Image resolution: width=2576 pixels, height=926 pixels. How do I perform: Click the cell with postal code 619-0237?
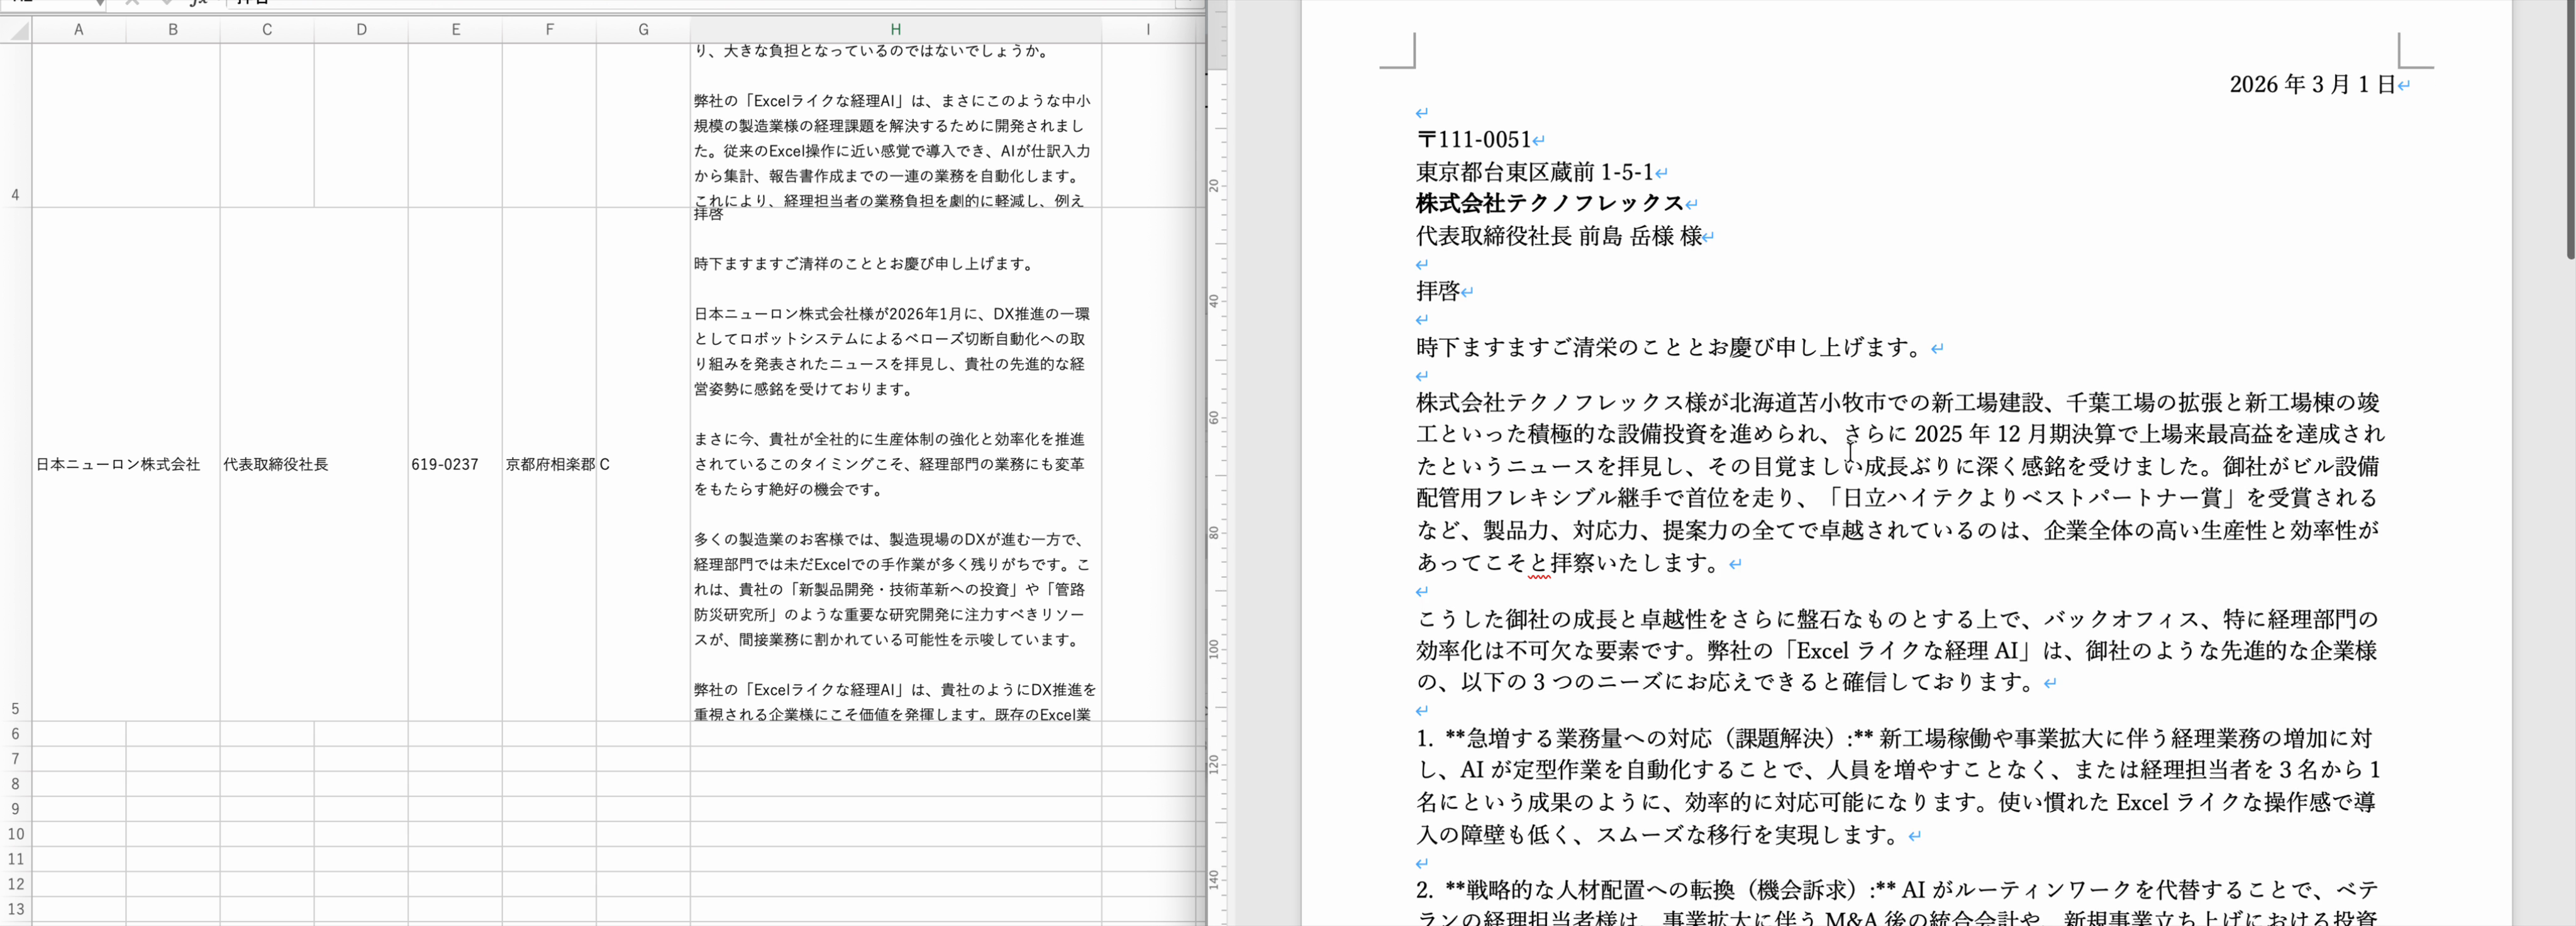(x=445, y=464)
